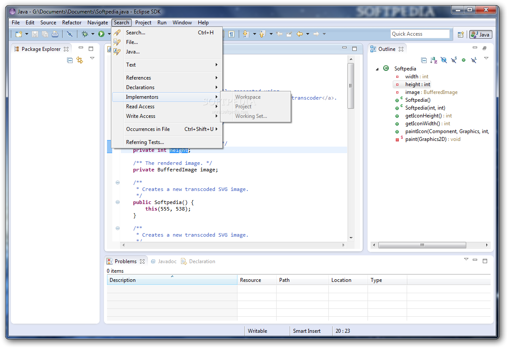This screenshot has width=508, height=348.
Task: Open Problems view menu triangle
Action: [466, 259]
